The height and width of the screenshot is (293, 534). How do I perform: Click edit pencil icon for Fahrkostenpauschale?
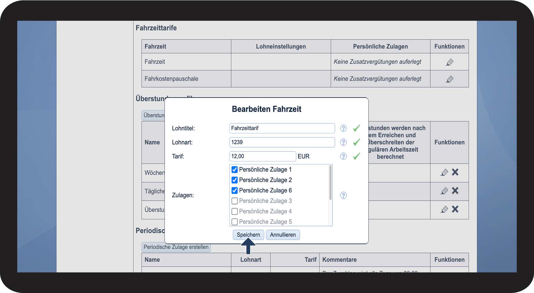449,79
